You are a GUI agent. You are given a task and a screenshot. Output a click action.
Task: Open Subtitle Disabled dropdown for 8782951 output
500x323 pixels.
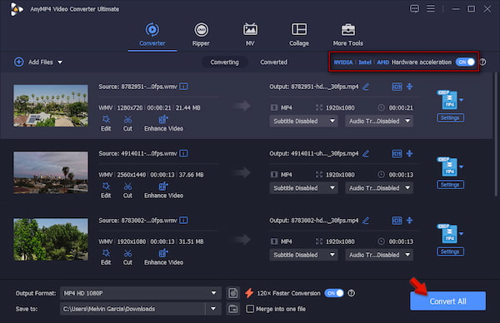(x=303, y=121)
